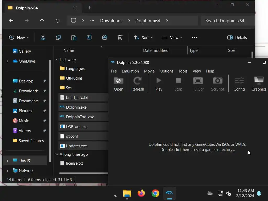268x201 pixels.
Task: Collapse the A long time ago group
Action: pyautogui.click(x=57, y=154)
